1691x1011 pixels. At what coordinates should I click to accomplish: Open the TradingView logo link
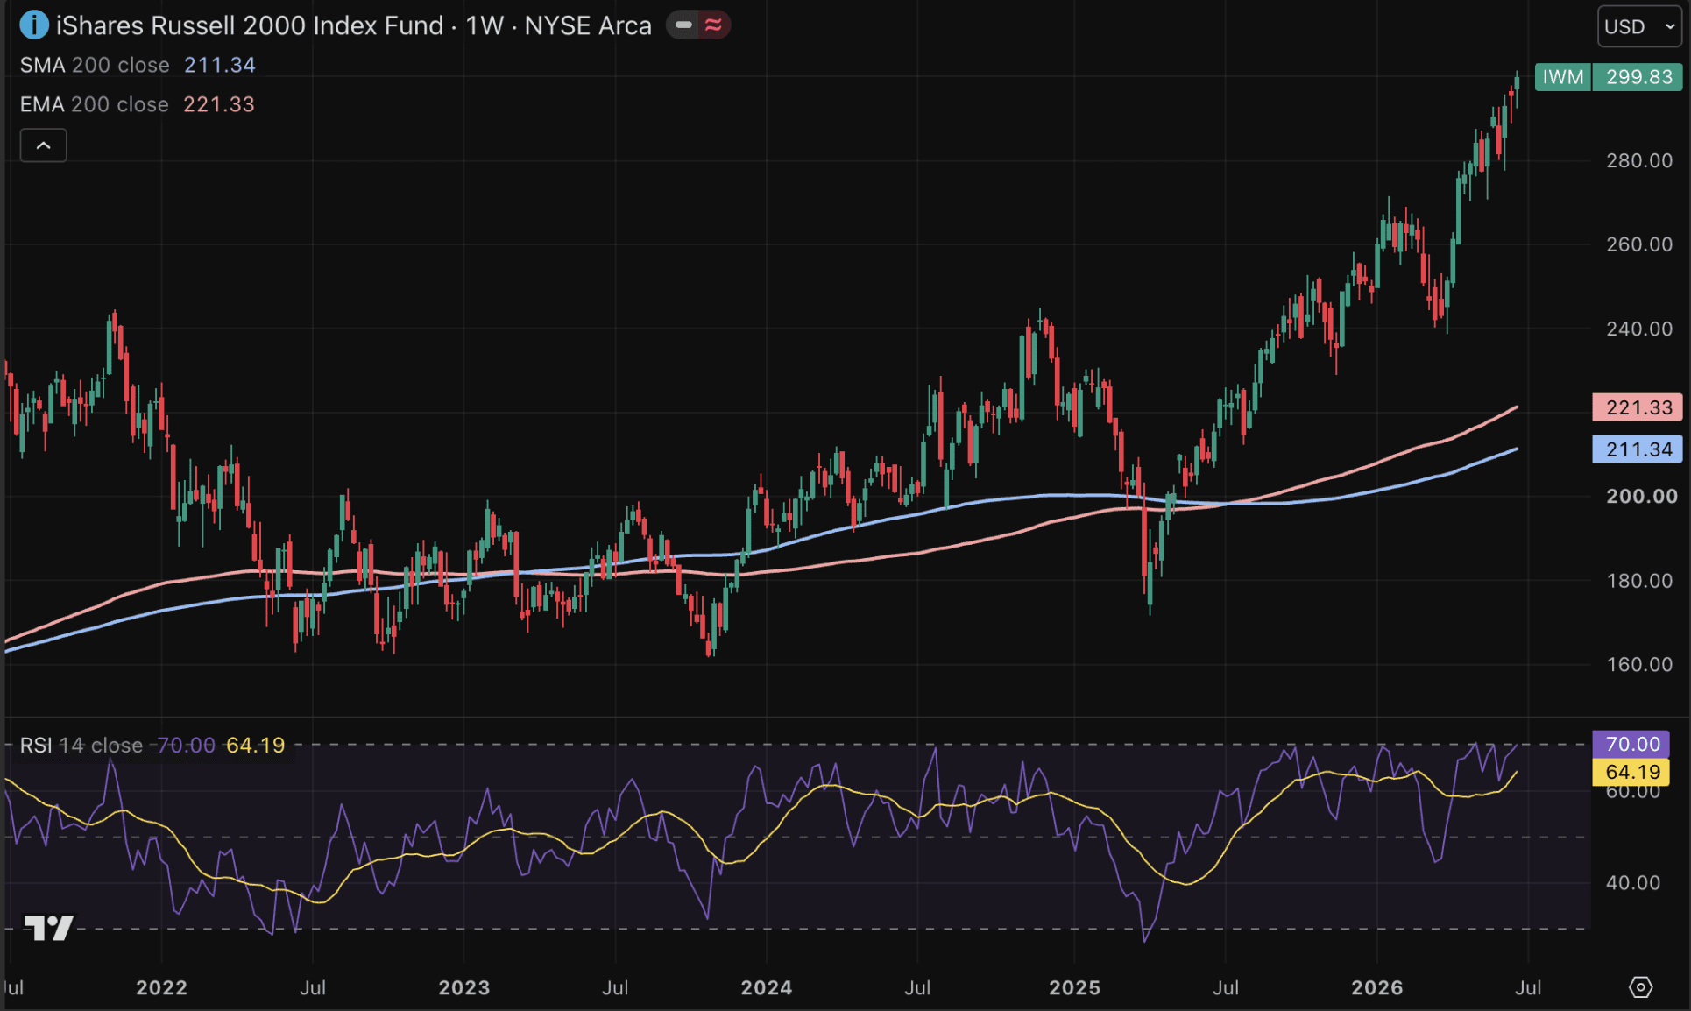[x=48, y=928]
